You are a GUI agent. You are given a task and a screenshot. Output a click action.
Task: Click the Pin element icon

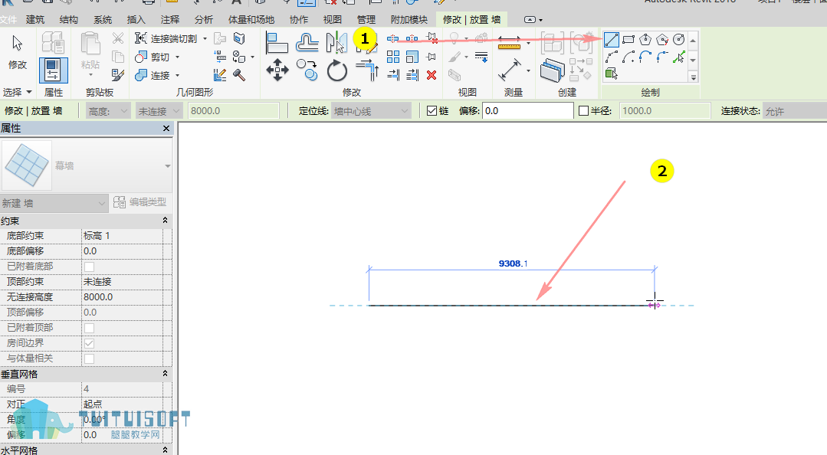tap(432, 57)
